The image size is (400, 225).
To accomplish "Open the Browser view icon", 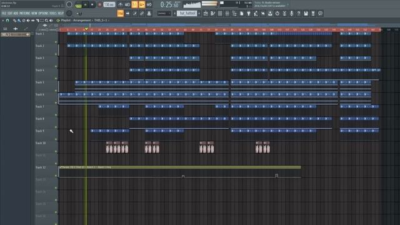I will click(x=234, y=13).
